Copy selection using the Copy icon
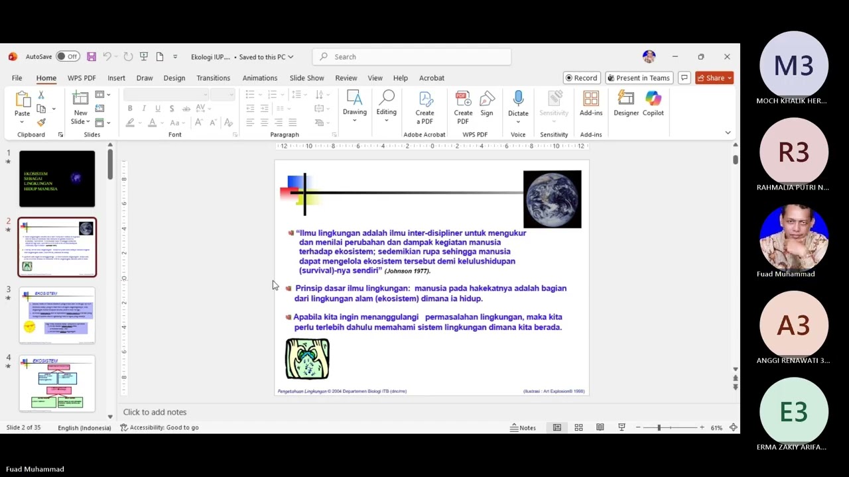 coord(41,109)
